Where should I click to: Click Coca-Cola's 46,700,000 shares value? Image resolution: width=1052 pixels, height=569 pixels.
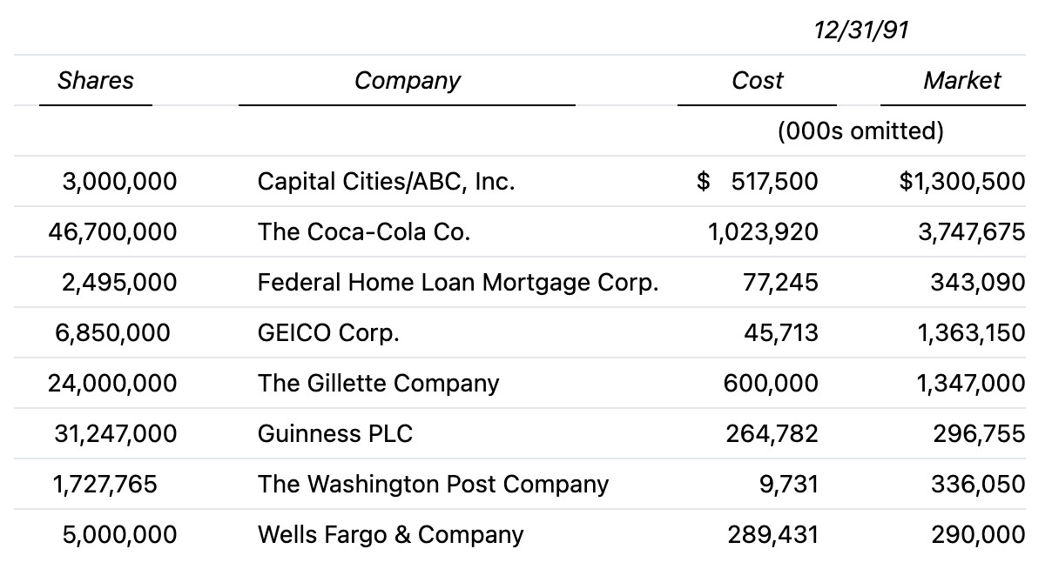[113, 232]
